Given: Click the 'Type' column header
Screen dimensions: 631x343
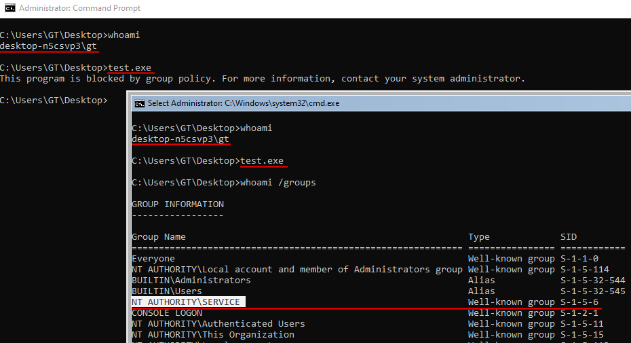Looking at the screenshot, I should pos(479,237).
